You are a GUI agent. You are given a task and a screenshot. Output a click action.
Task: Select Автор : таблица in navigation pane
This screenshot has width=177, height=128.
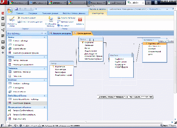pyautogui.click(x=27, y=60)
